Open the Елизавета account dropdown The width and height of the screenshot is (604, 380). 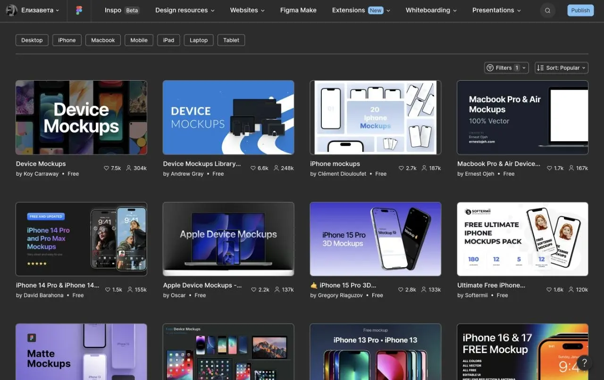pyautogui.click(x=33, y=10)
